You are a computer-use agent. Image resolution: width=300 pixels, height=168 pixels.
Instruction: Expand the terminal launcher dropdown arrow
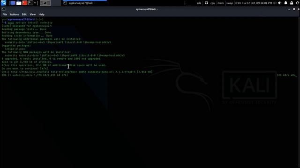click(35, 3)
